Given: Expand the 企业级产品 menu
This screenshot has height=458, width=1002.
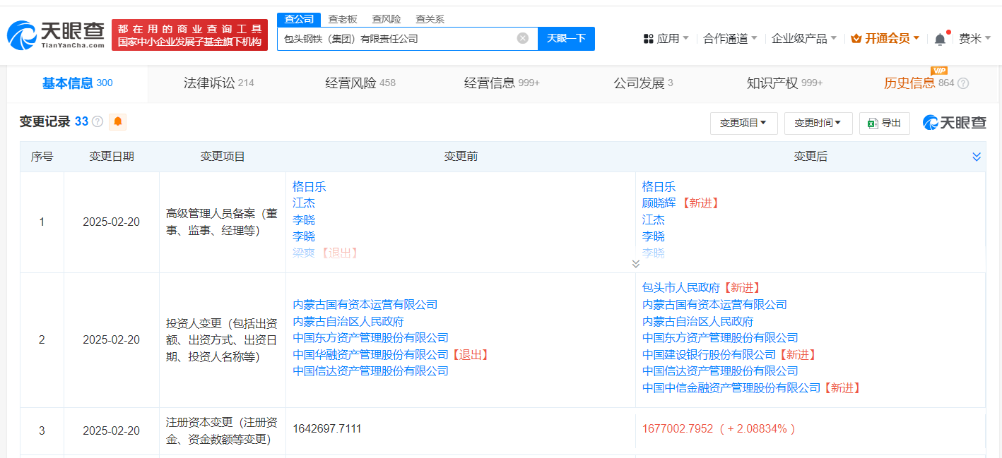Looking at the screenshot, I should click(804, 38).
